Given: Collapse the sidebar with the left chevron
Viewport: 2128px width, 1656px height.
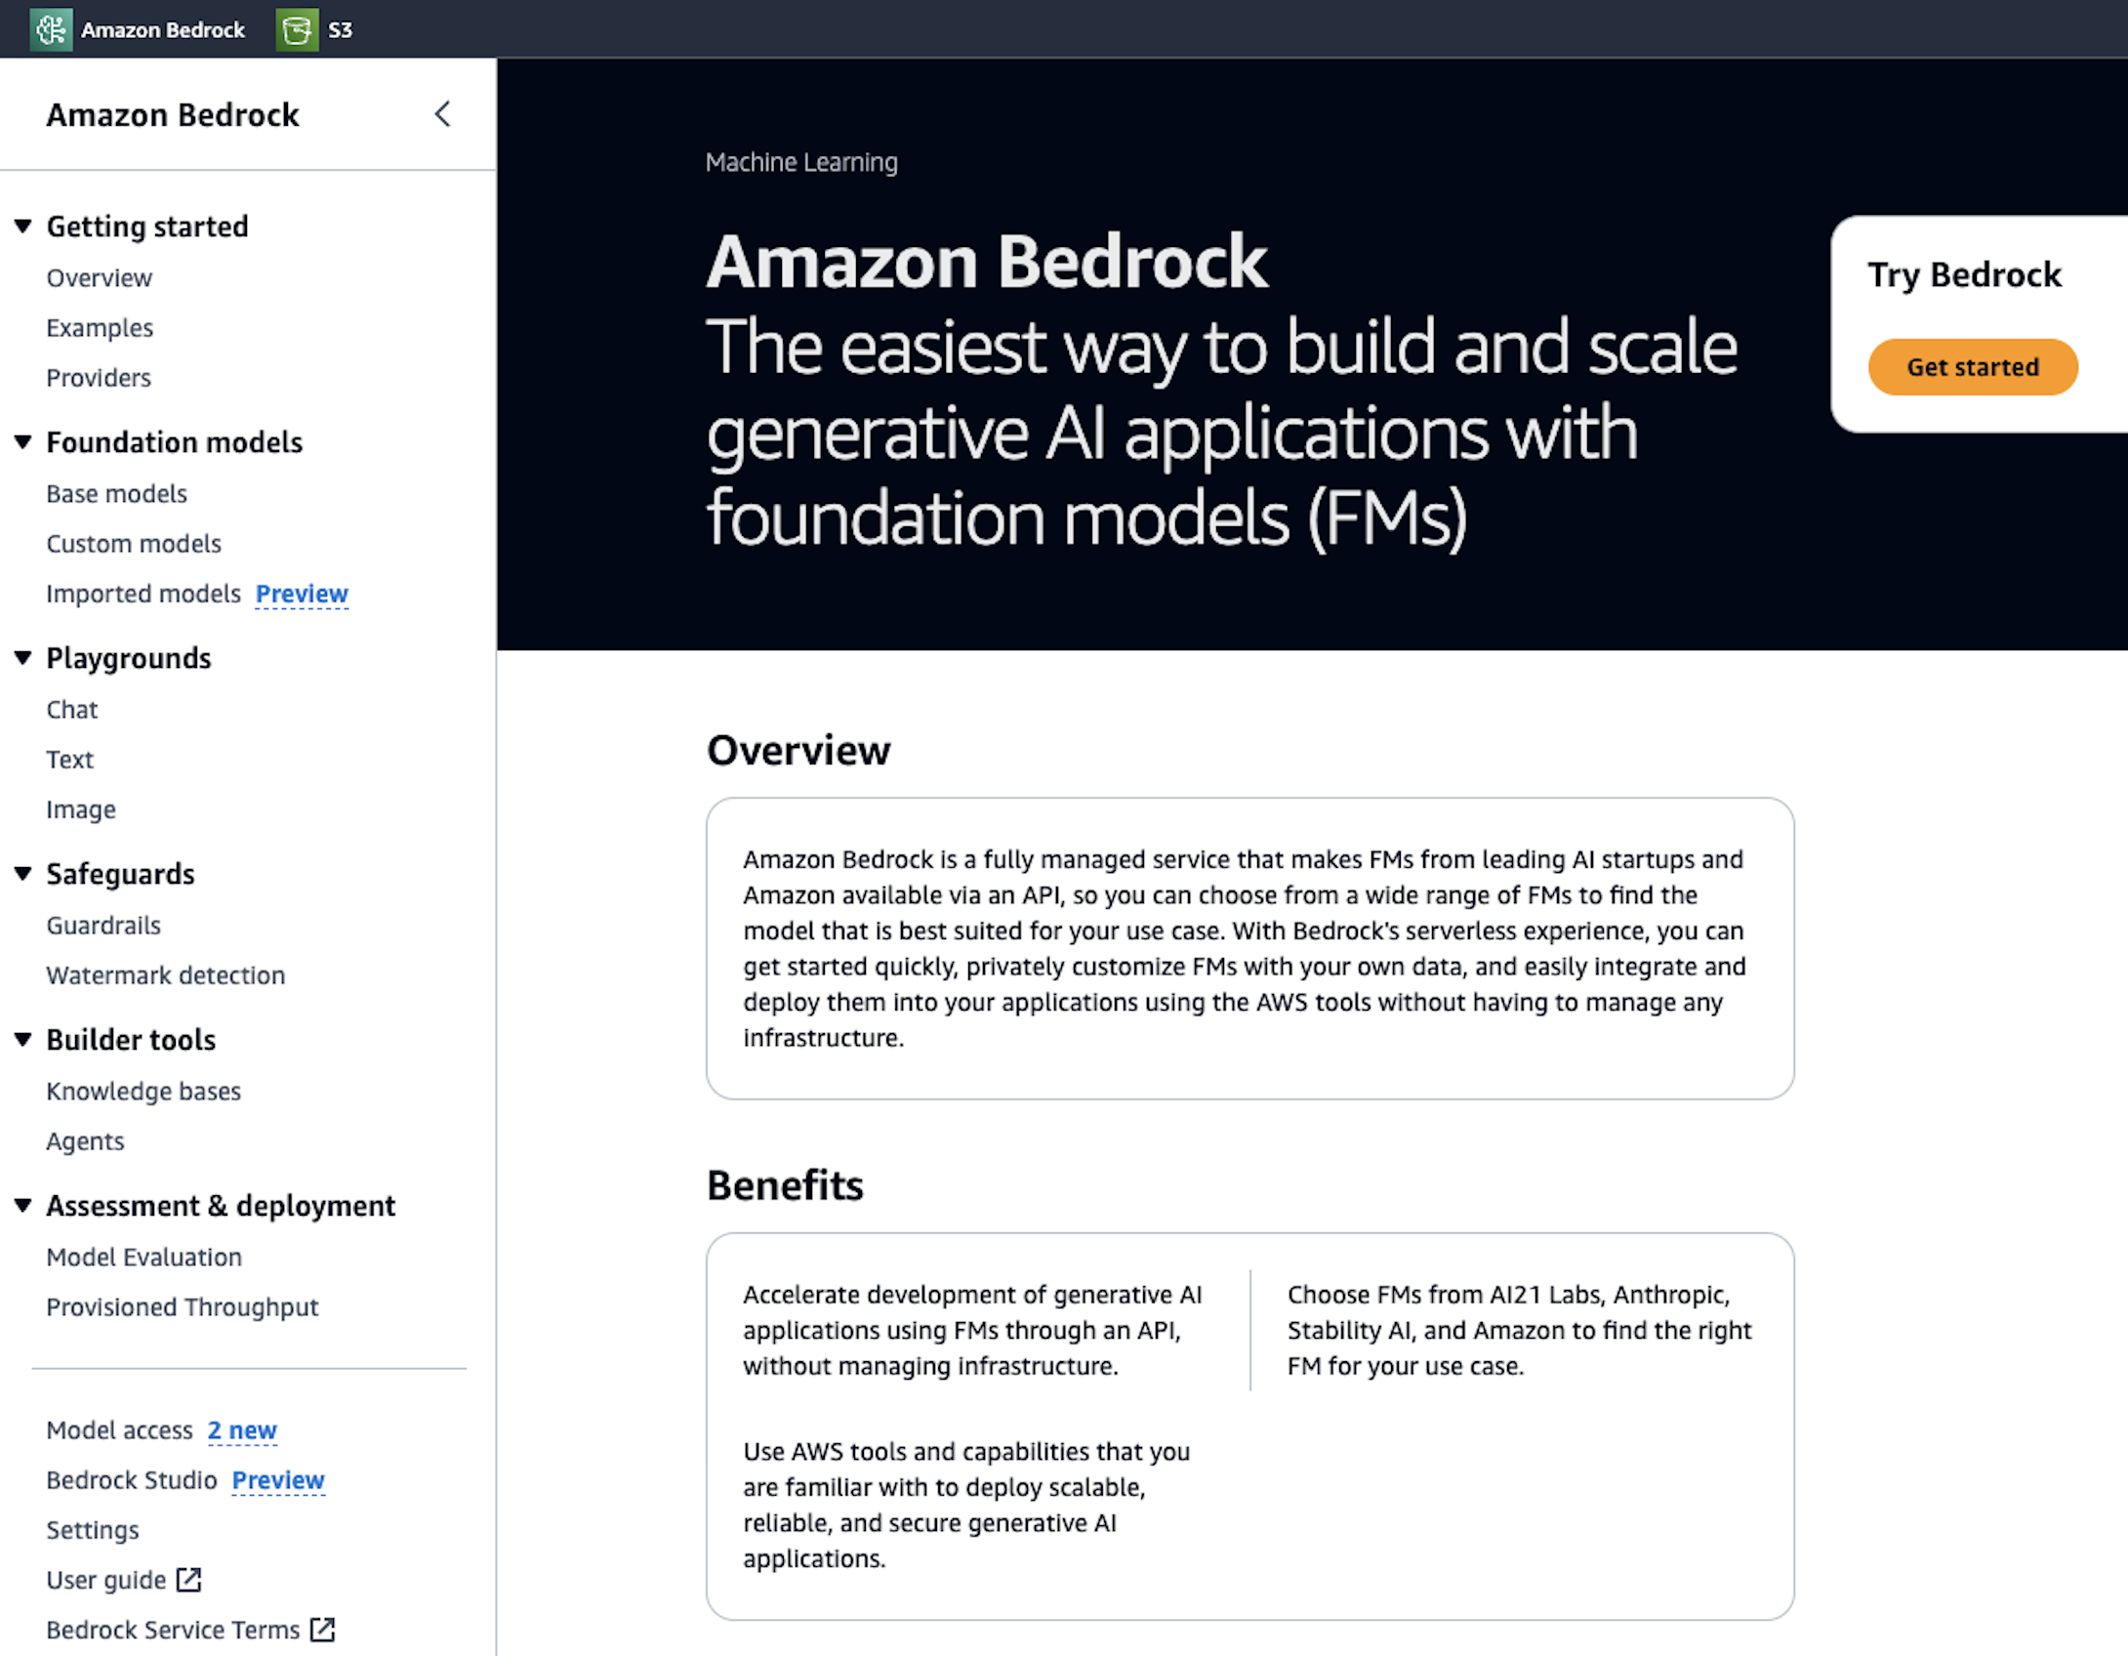Looking at the screenshot, I should click(442, 114).
